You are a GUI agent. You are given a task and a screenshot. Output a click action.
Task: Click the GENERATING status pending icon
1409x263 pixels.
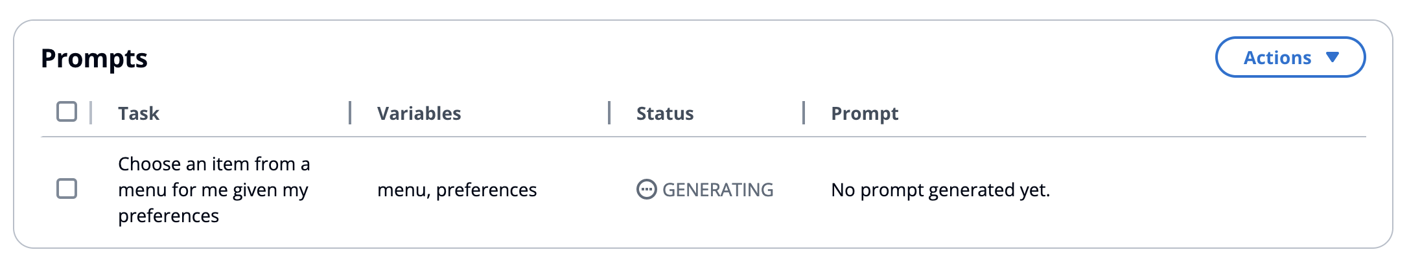click(x=646, y=189)
